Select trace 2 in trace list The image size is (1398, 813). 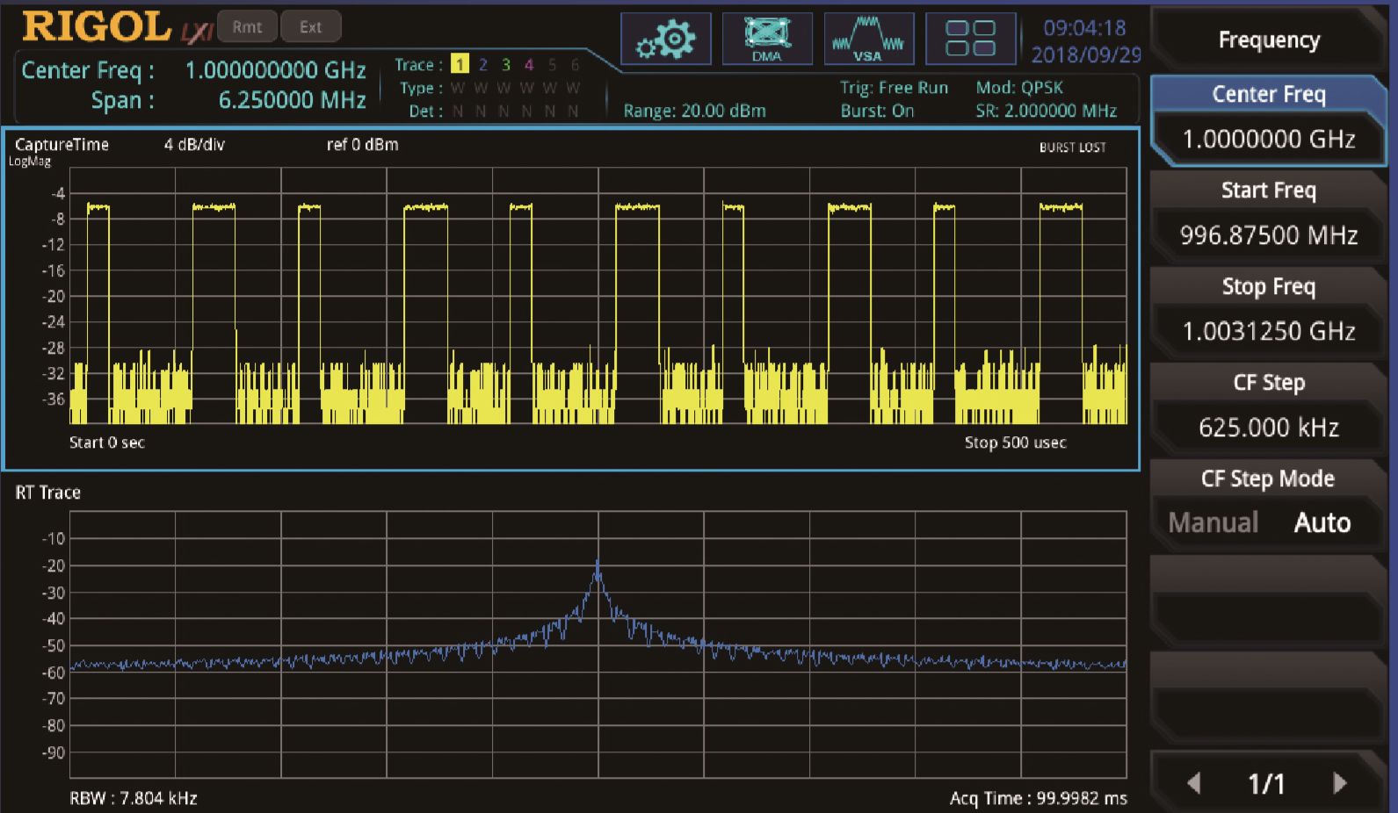(x=482, y=64)
